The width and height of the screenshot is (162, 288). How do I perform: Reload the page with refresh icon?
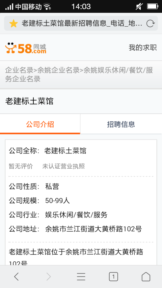pyautogui.click(x=150, y=24)
